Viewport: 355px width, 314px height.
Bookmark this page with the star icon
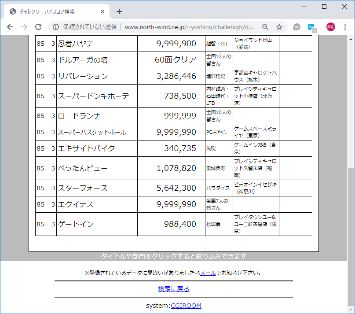pyautogui.click(x=279, y=27)
